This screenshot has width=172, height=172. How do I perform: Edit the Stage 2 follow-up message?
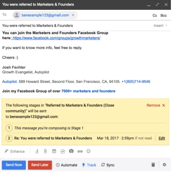pyautogui.click(x=162, y=138)
